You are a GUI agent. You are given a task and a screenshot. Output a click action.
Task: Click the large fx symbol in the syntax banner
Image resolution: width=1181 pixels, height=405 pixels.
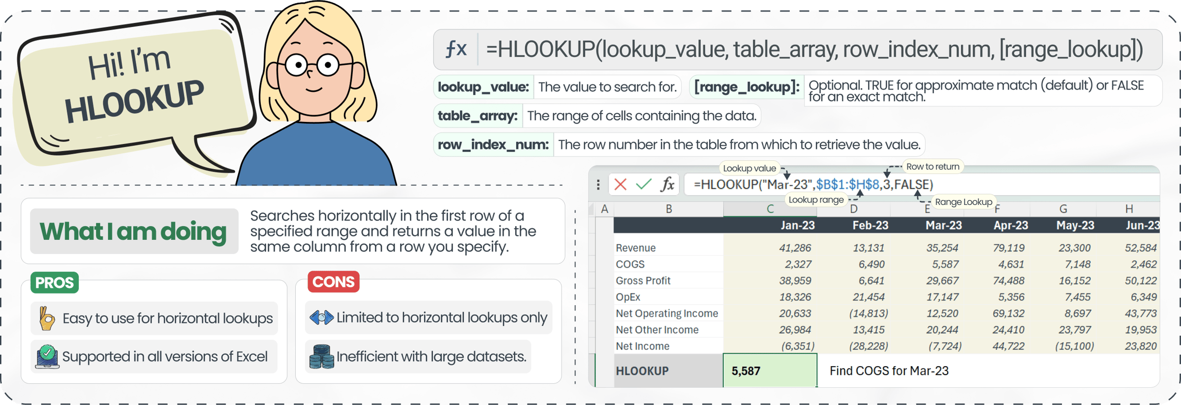[x=456, y=49]
